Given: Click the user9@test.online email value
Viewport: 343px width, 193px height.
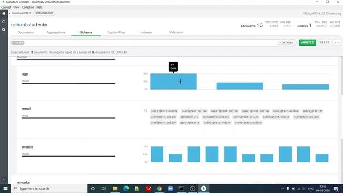Looking at the screenshot, I should point(194,111).
